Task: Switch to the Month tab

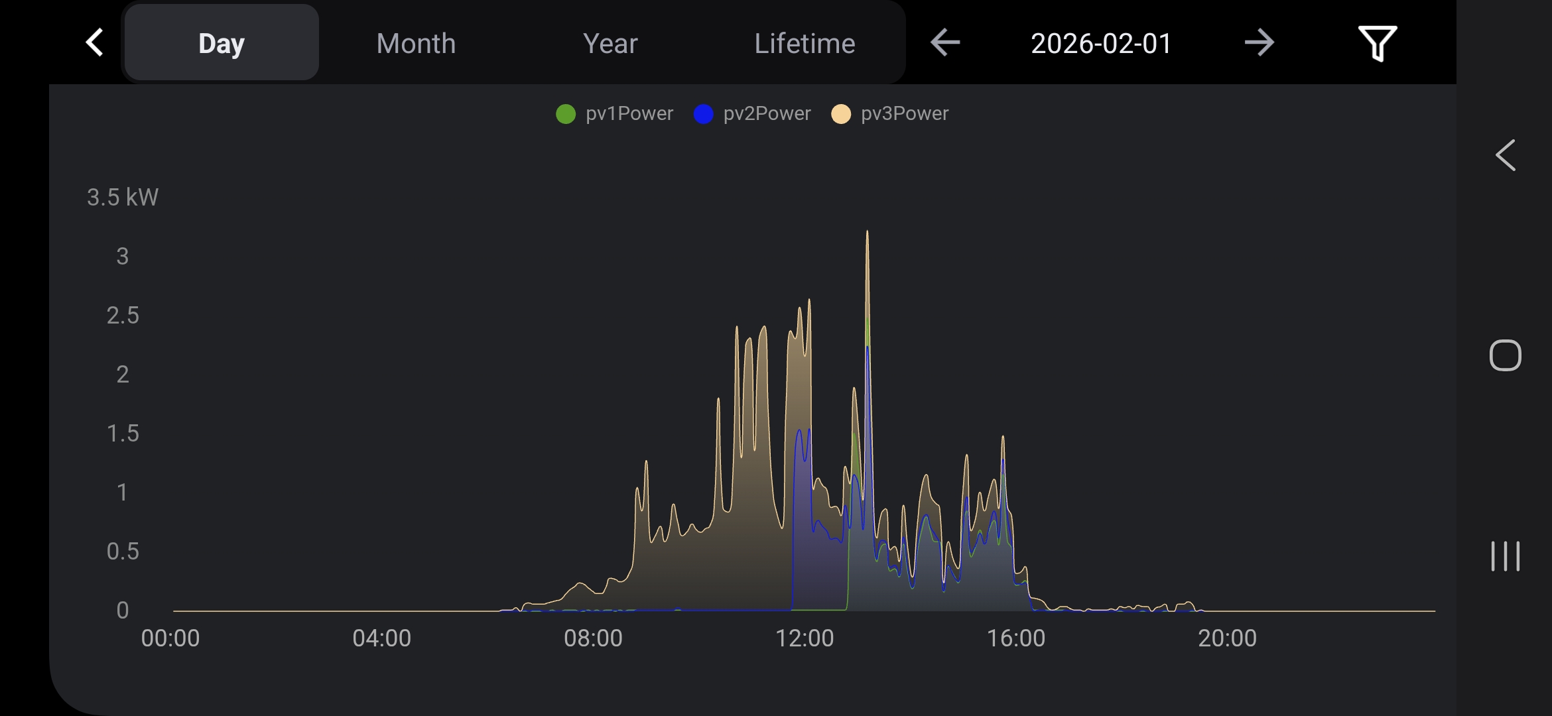Action: [416, 43]
